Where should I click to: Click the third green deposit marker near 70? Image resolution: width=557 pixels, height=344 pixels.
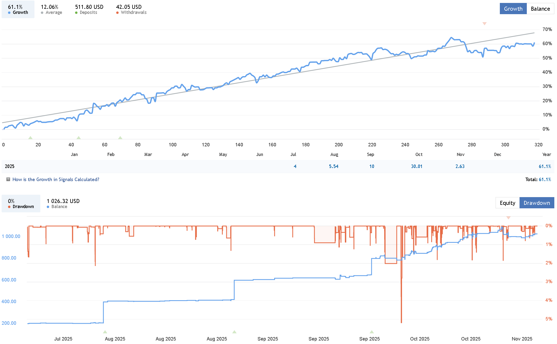click(x=120, y=138)
